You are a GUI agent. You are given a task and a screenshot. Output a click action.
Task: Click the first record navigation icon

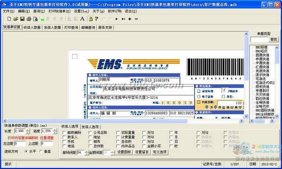click(103, 19)
